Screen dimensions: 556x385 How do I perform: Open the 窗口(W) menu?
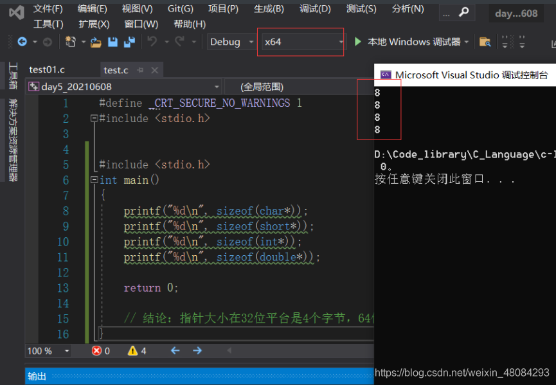pyautogui.click(x=141, y=24)
